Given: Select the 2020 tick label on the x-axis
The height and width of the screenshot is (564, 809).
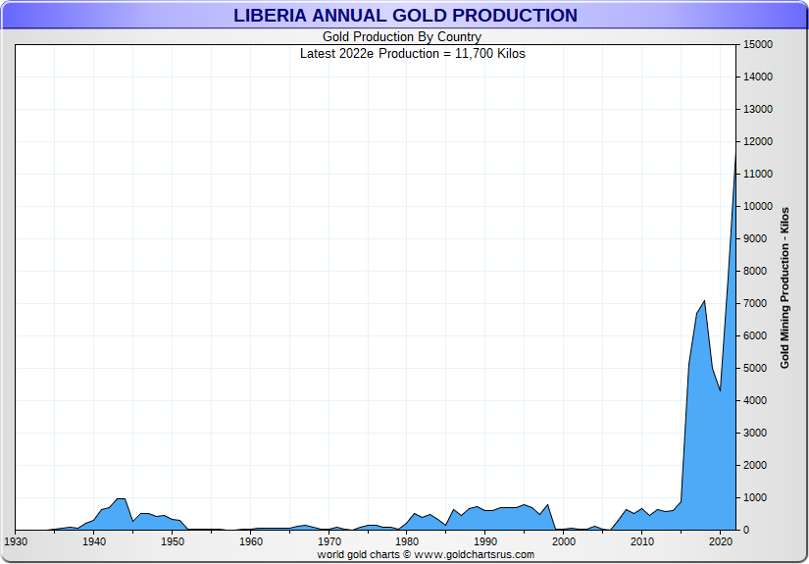Looking at the screenshot, I should pyautogui.click(x=721, y=541).
